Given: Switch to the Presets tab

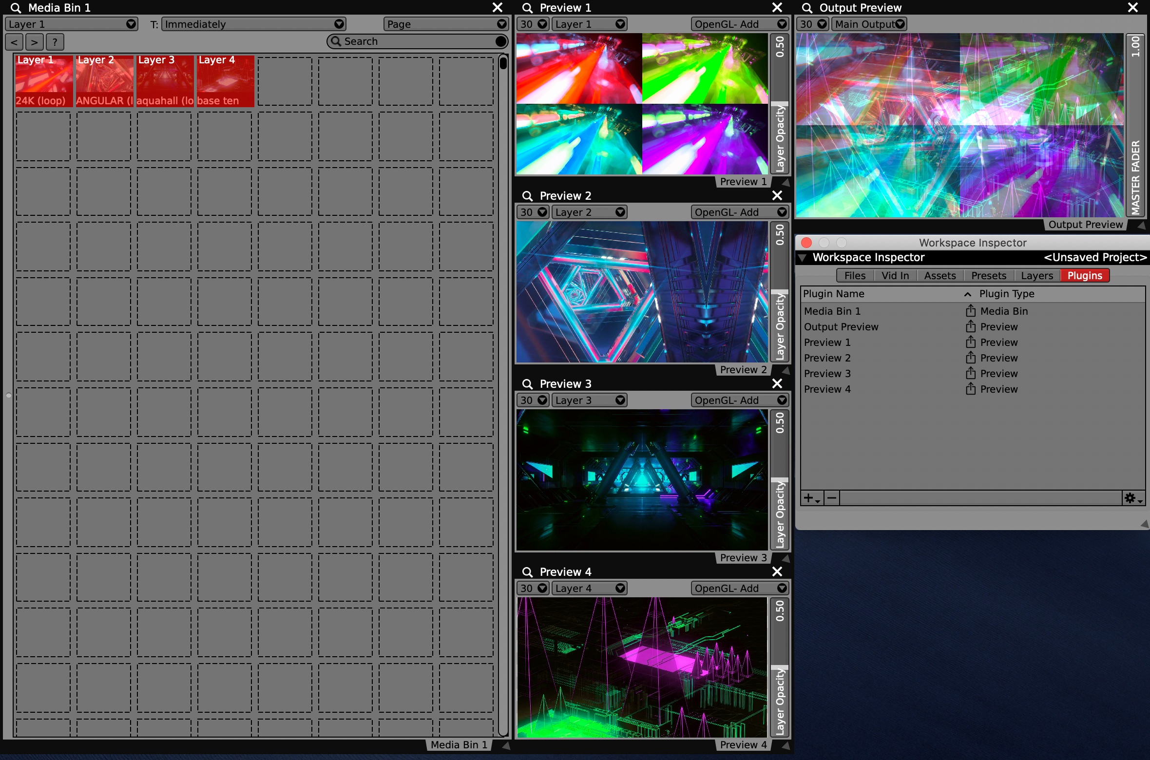Looking at the screenshot, I should (989, 276).
